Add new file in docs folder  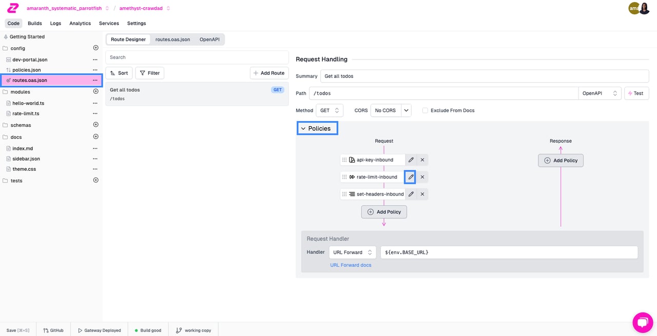(x=95, y=136)
